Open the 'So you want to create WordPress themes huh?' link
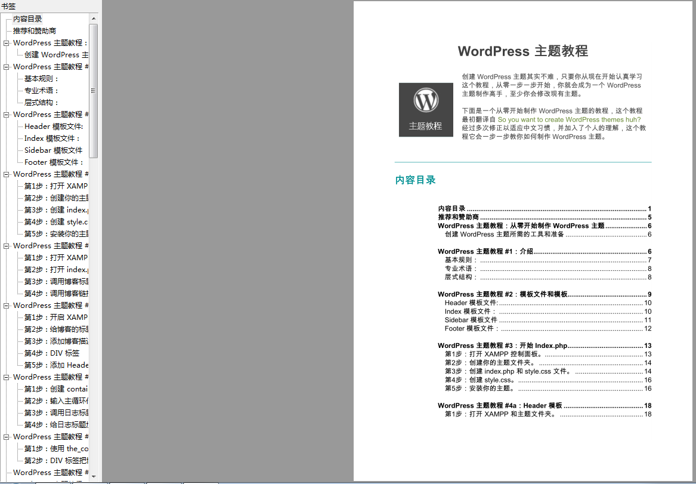The image size is (696, 484). pyautogui.click(x=569, y=119)
